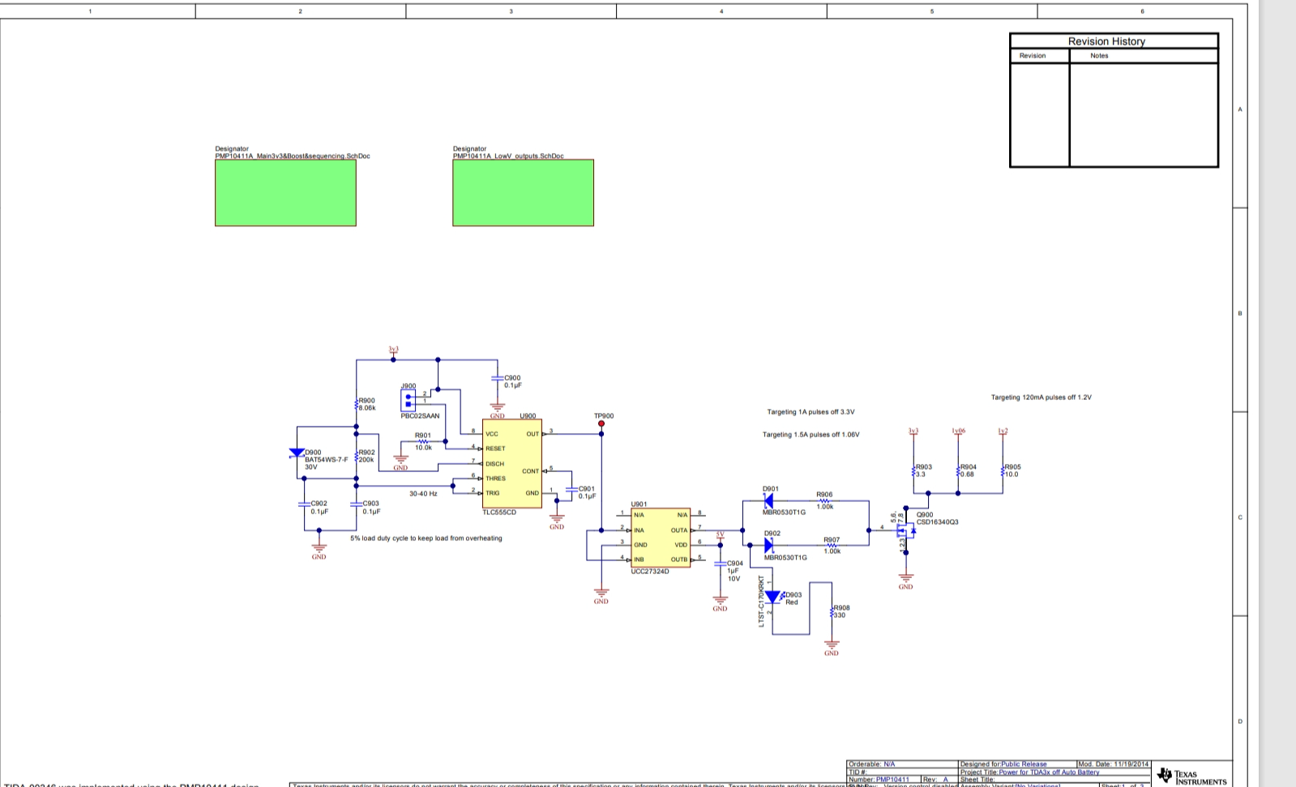1296x787 pixels.
Task: Click the Q900 MOSFET transistor symbol
Action: tap(905, 530)
